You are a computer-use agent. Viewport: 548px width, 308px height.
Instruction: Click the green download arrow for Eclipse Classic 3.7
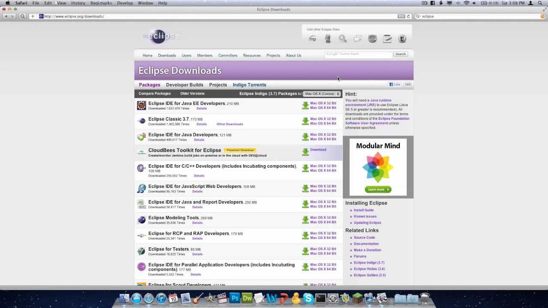[305, 121]
